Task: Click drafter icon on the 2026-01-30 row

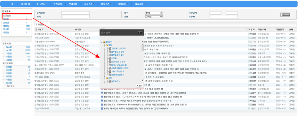Action: click(249, 46)
